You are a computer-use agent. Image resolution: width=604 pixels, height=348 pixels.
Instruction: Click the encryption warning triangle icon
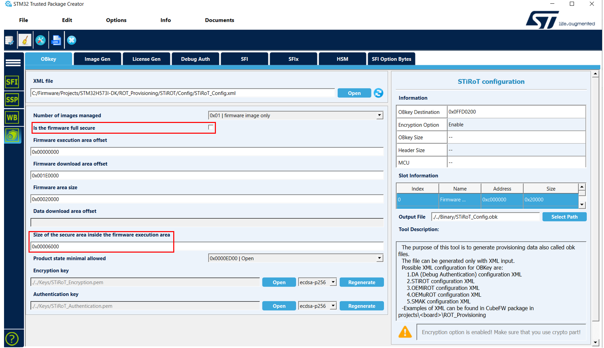coord(405,332)
